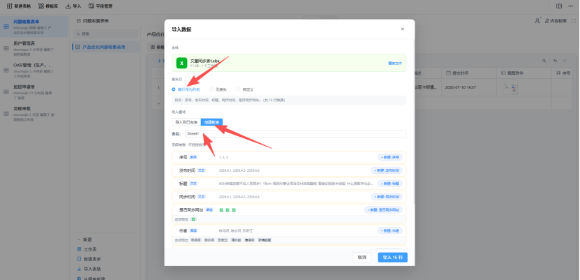580x280 pixels.
Task: Click the 序号 field mapping row
Action: (289, 157)
